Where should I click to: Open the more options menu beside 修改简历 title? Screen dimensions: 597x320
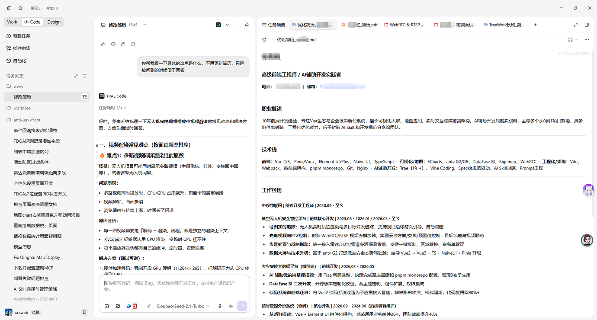(x=144, y=25)
